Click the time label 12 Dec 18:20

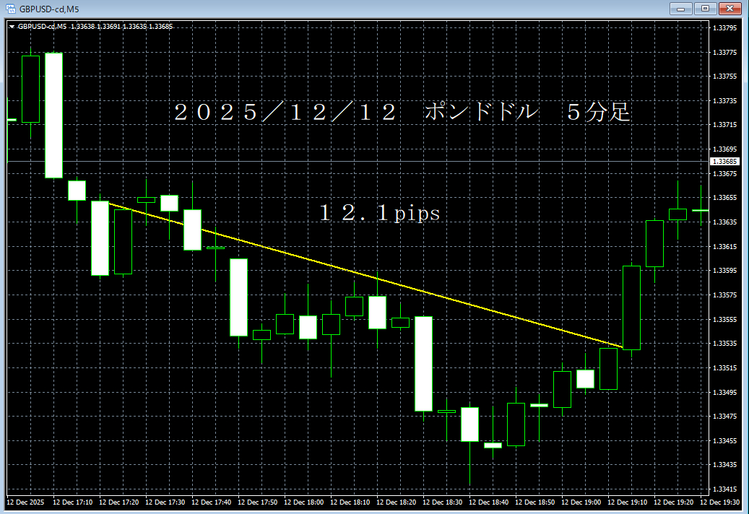coord(397,502)
